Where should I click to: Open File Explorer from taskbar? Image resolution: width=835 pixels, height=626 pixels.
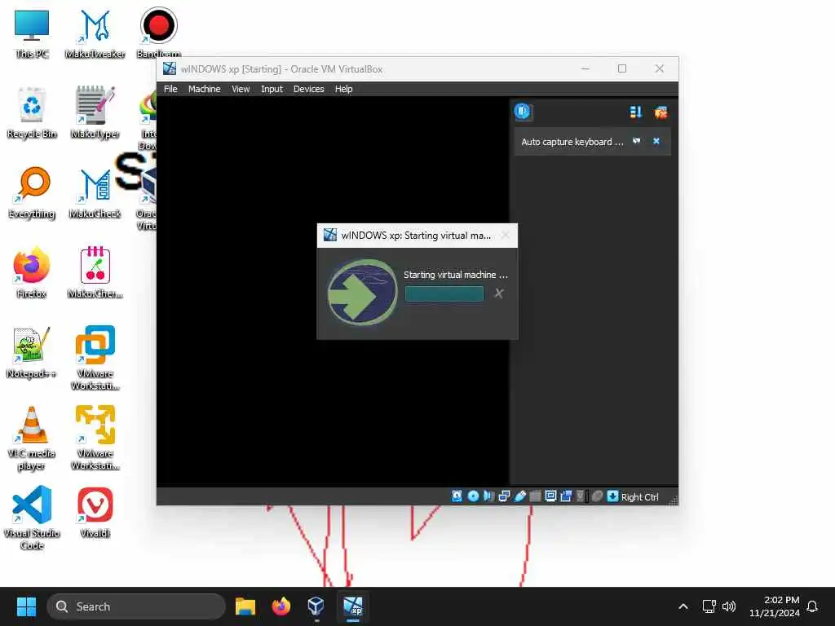pyautogui.click(x=245, y=606)
